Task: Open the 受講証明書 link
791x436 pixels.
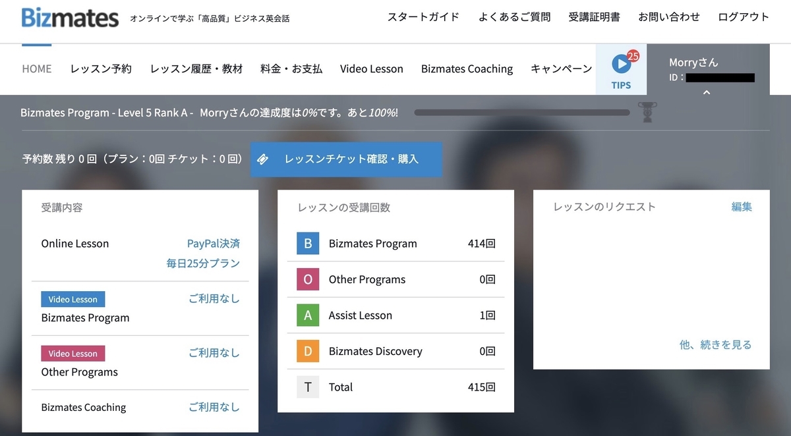Action: (594, 17)
